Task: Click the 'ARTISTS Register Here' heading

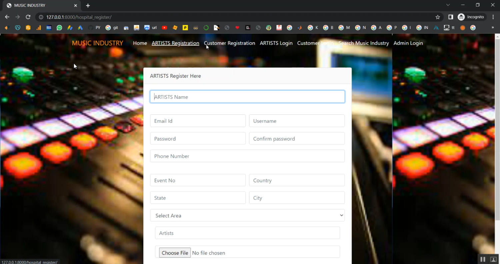Action: (x=175, y=76)
